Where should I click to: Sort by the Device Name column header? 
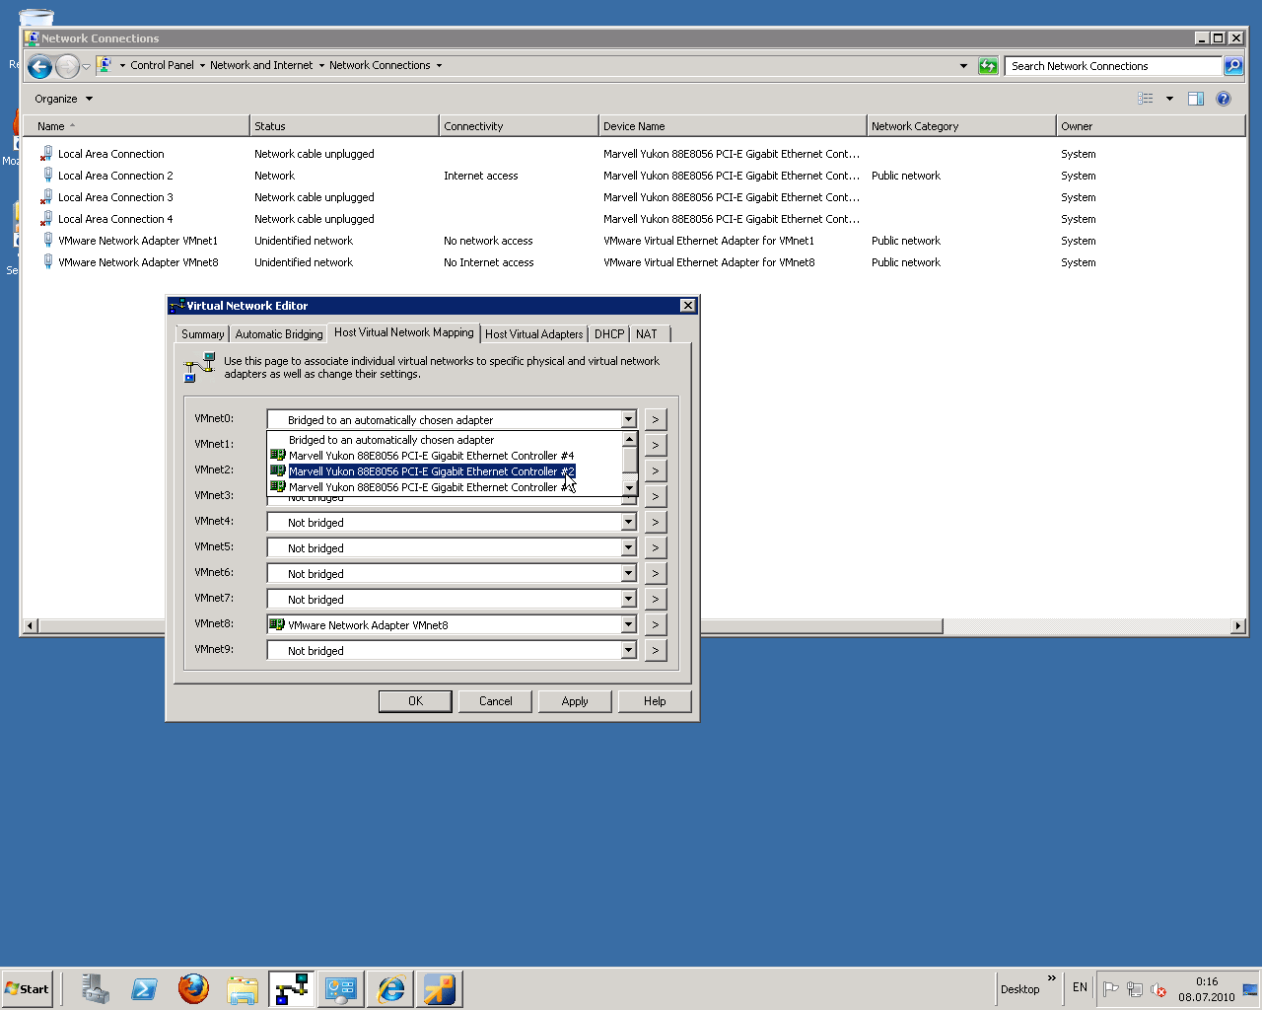[x=733, y=126]
